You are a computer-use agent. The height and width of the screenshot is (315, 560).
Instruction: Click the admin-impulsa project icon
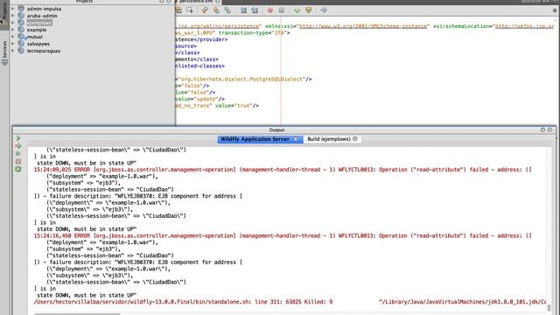(x=21, y=9)
